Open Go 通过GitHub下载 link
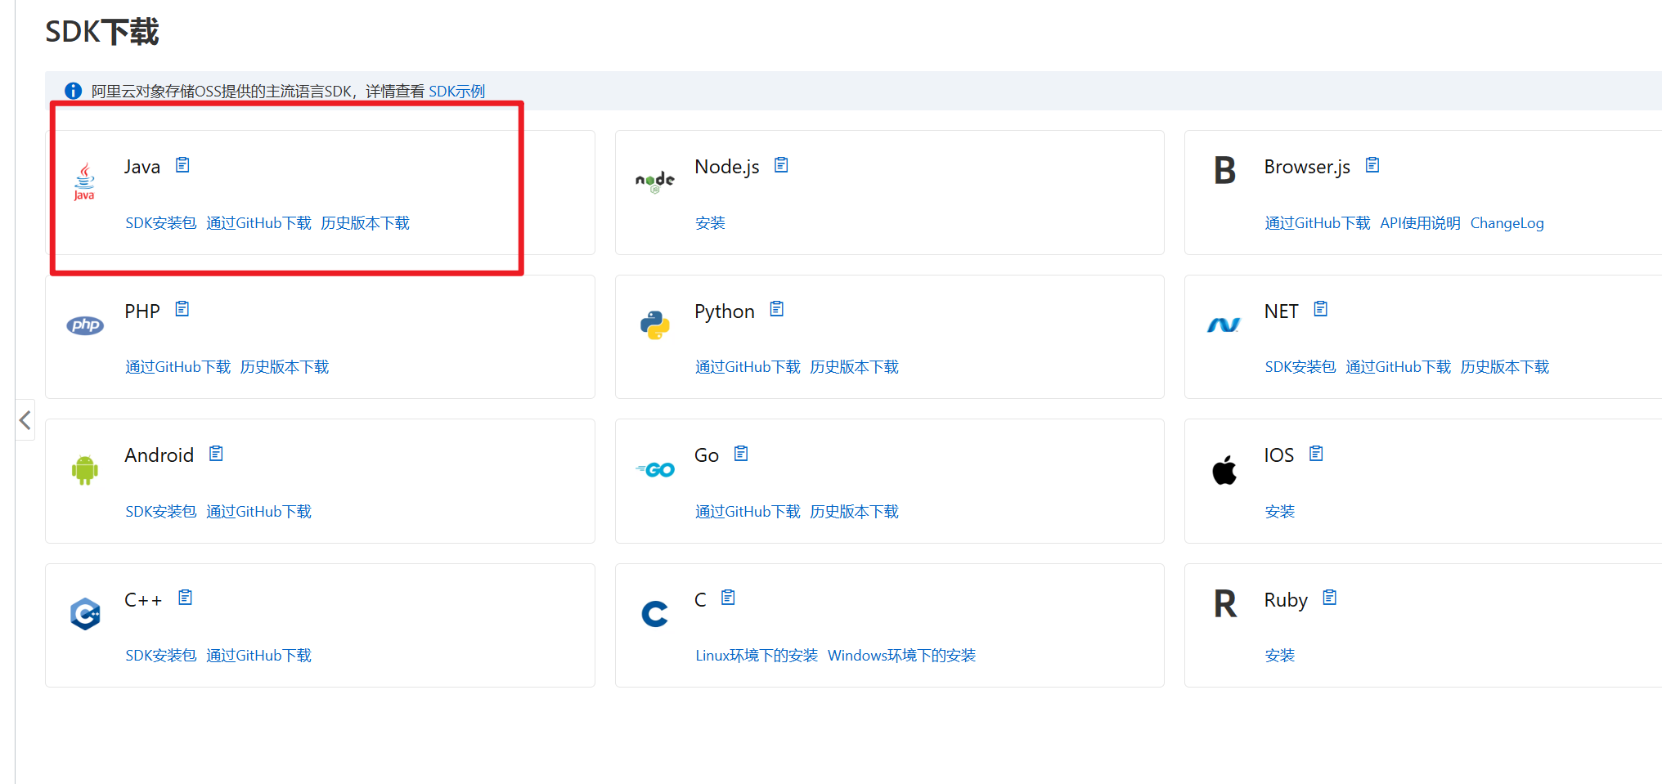Image resolution: width=1662 pixels, height=784 pixels. (x=748, y=512)
